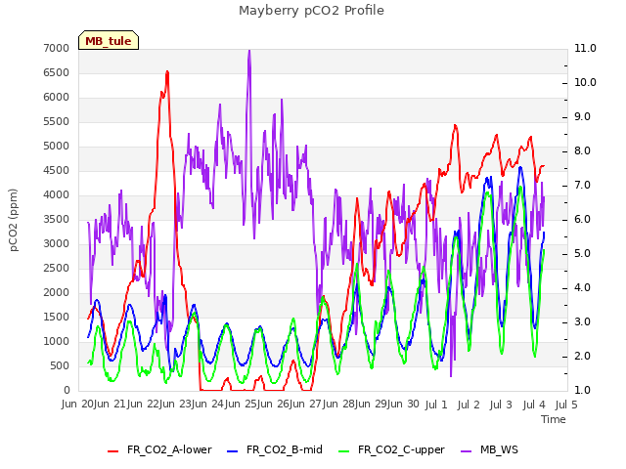
Task: Click the Jun 22 date label
Action: click(x=143, y=405)
